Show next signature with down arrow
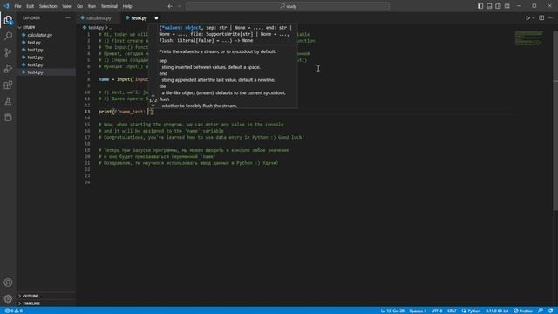This screenshot has width=558, height=314. tap(153, 106)
